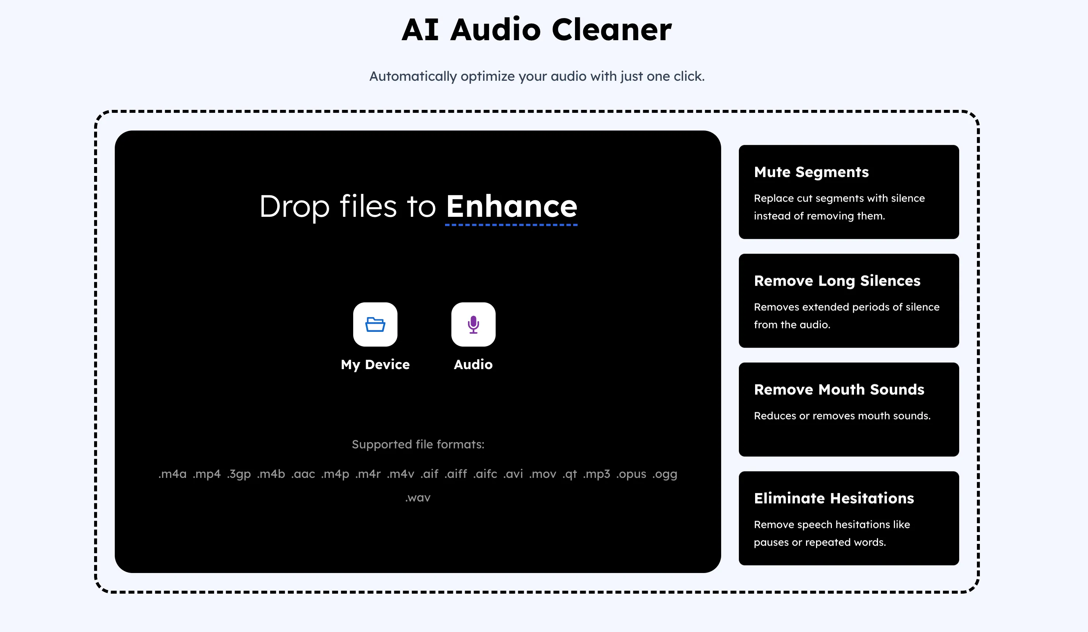
Task: Click the blue folder icon for device files
Action: pos(375,325)
